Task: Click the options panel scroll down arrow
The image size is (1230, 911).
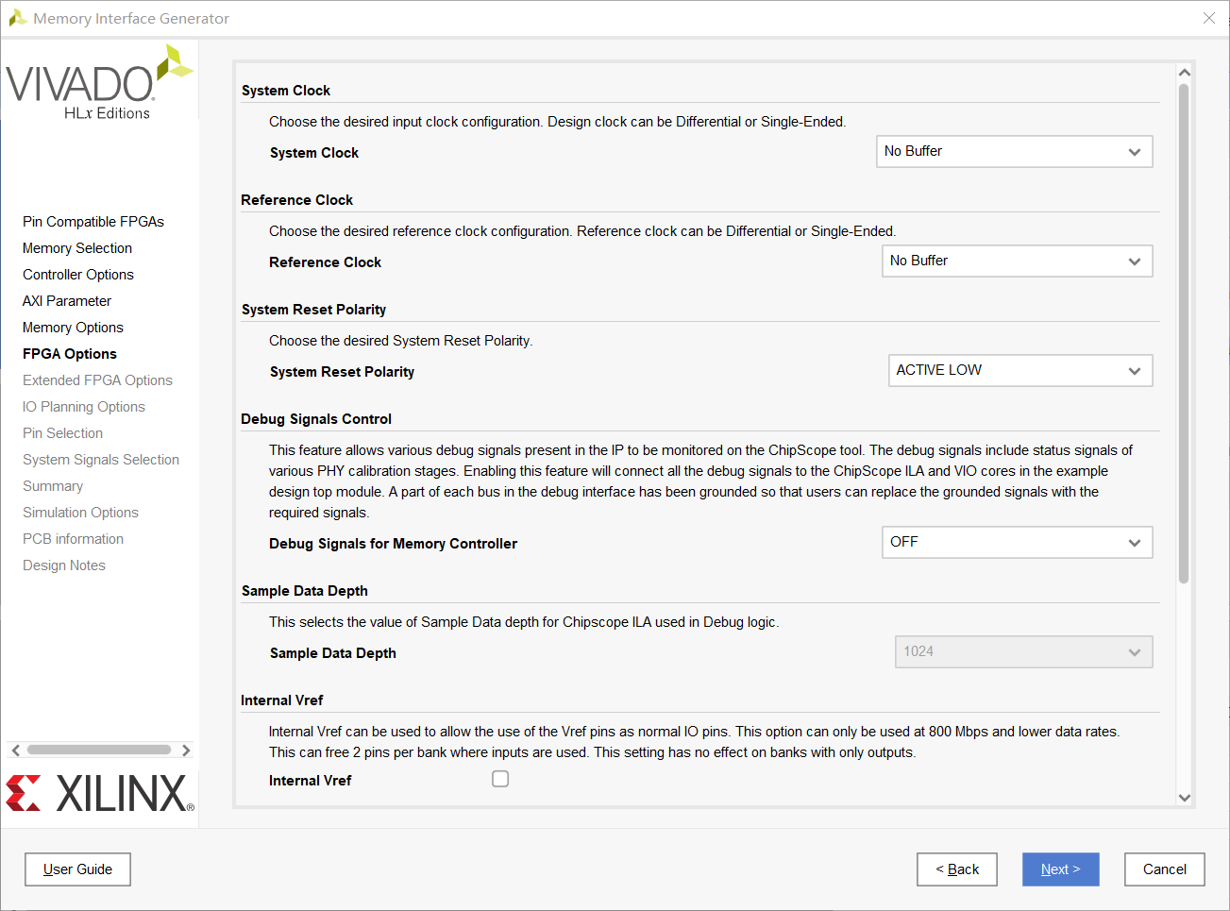Action: click(1185, 798)
